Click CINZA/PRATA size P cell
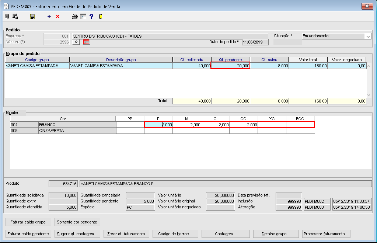 [x=158, y=131]
